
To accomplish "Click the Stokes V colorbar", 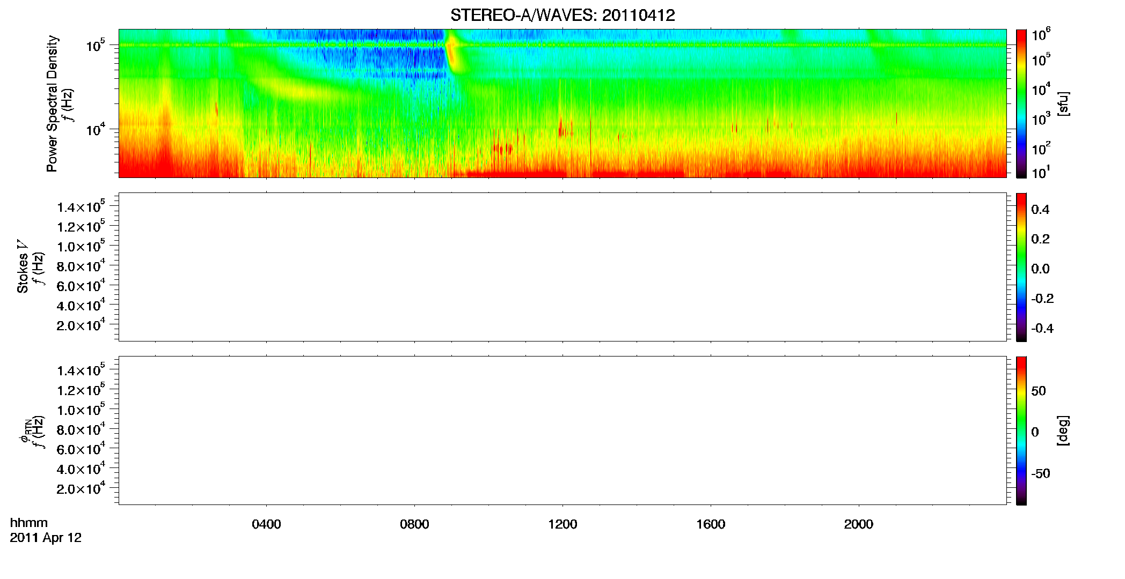I will click(1021, 267).
